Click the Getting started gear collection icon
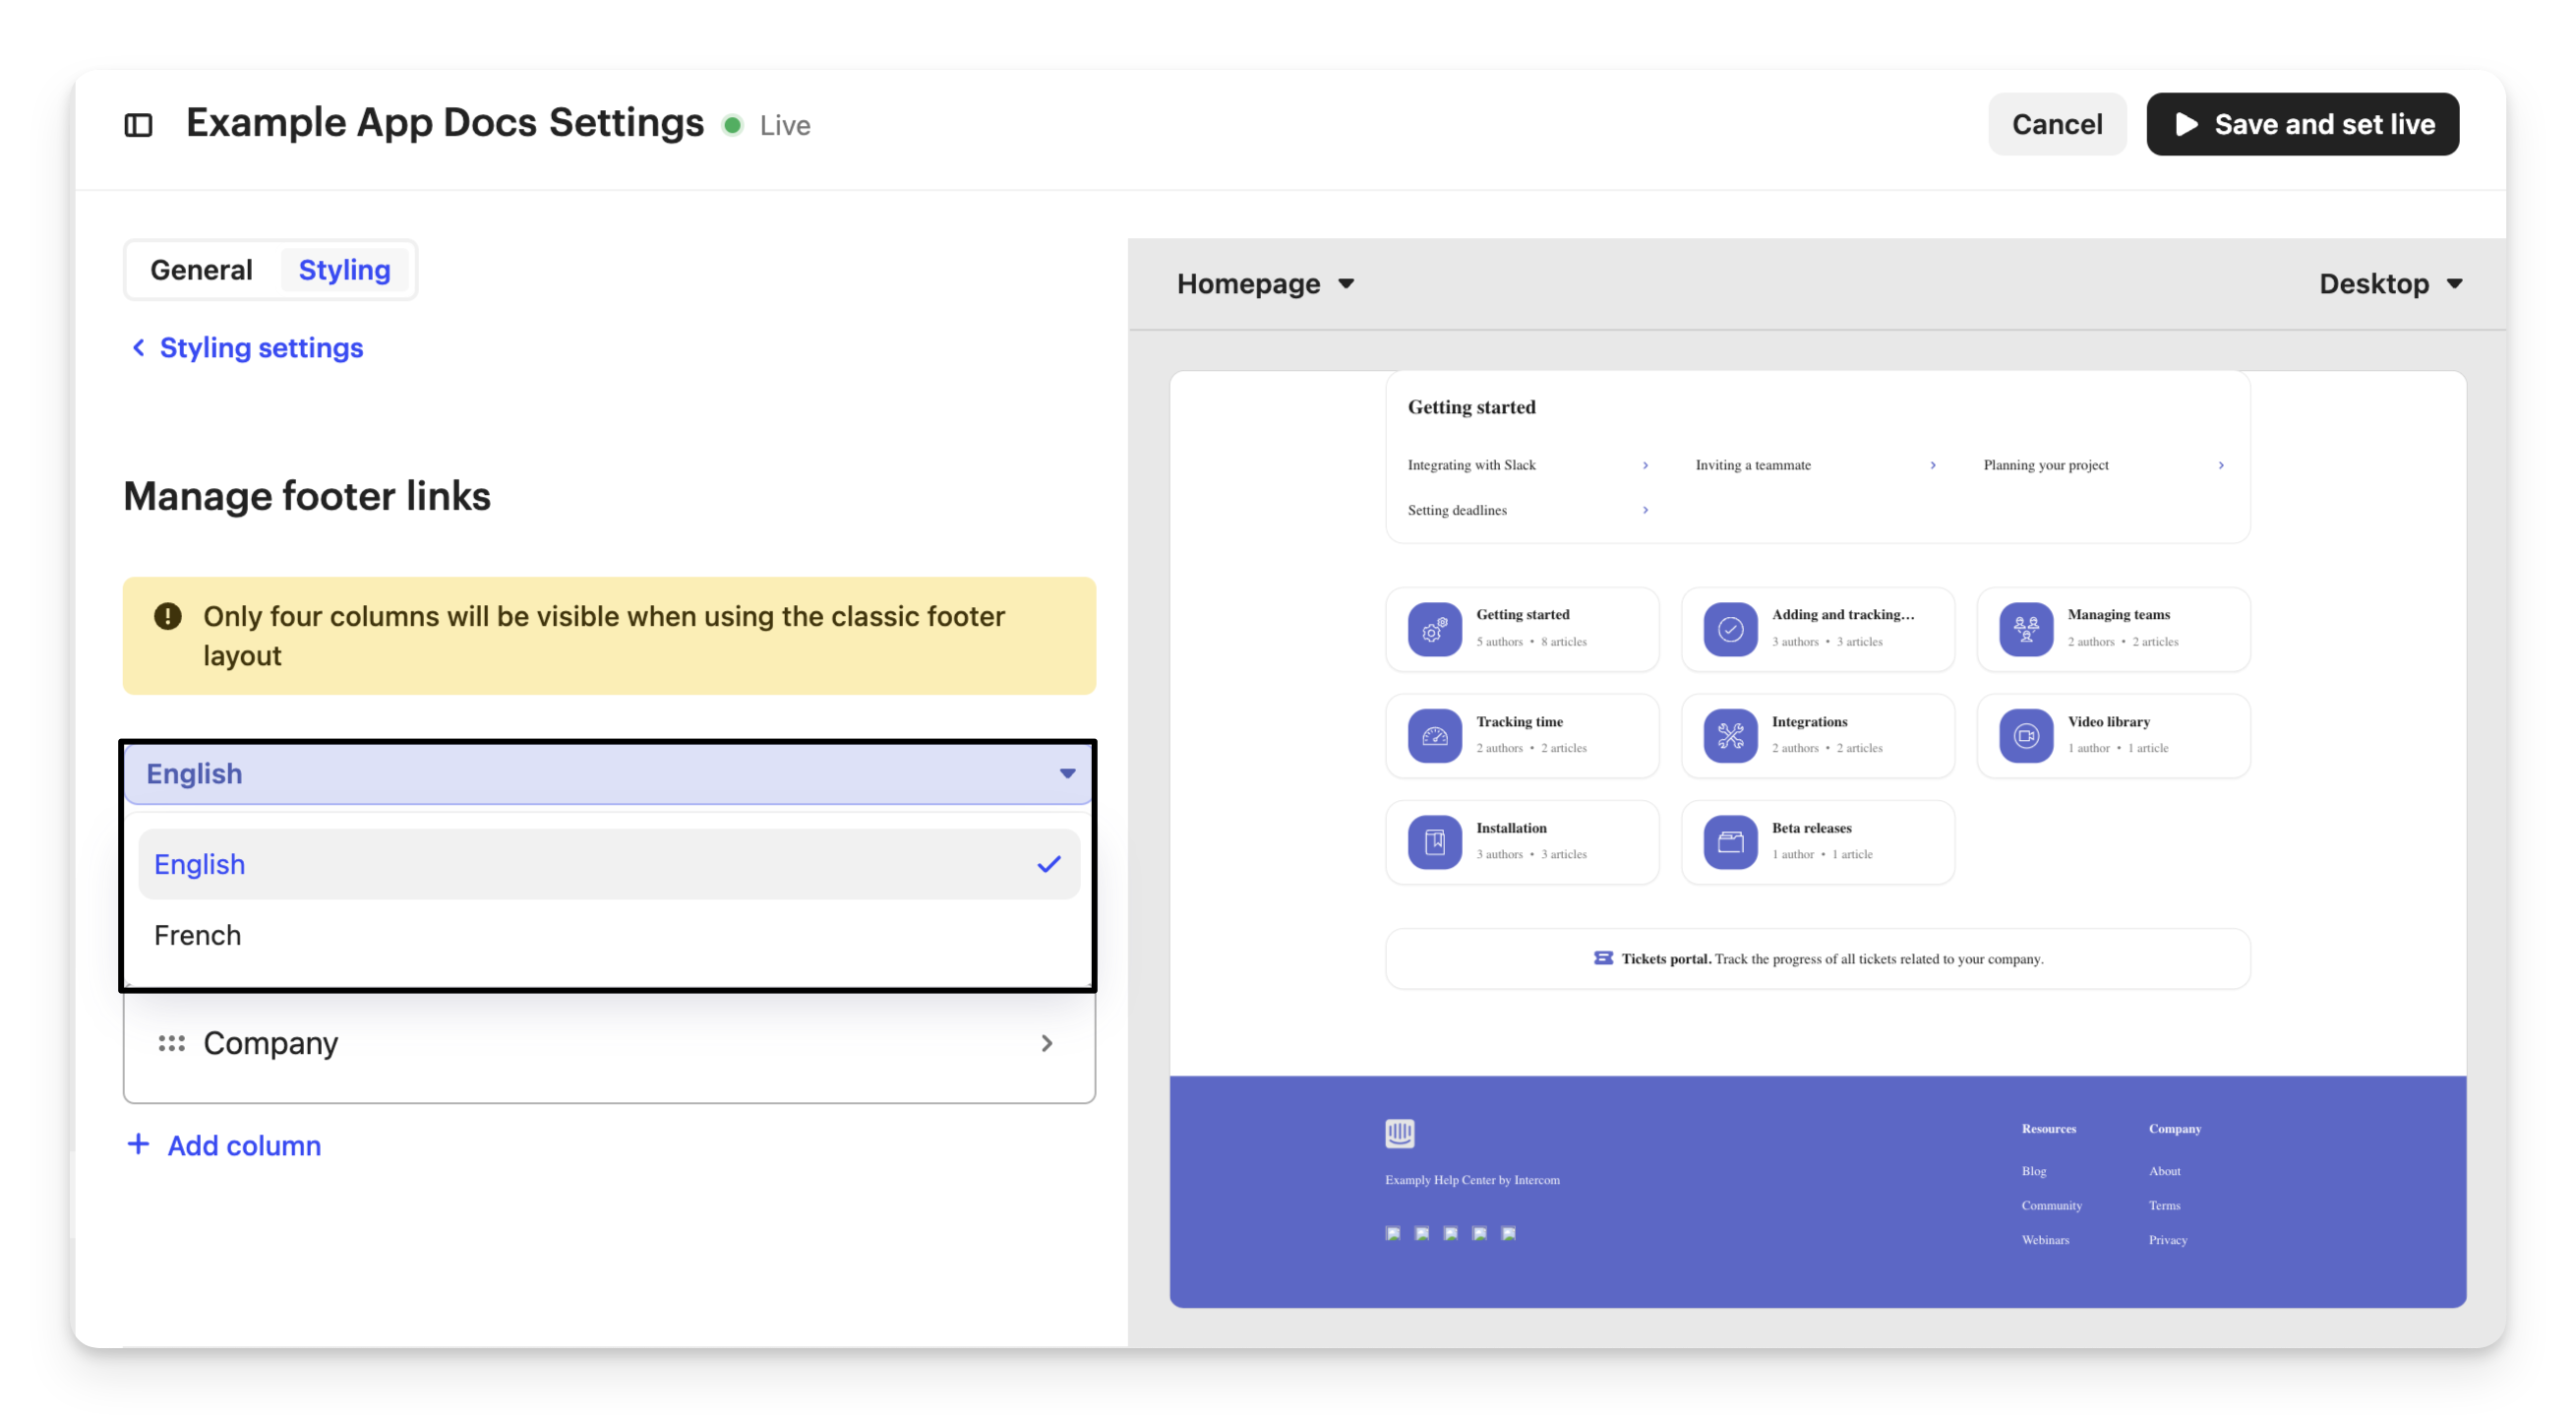 pos(1434,629)
